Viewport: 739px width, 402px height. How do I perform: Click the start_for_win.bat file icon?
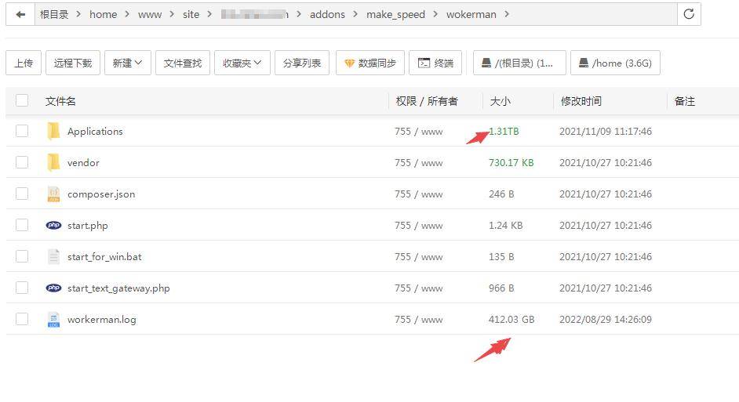point(53,256)
